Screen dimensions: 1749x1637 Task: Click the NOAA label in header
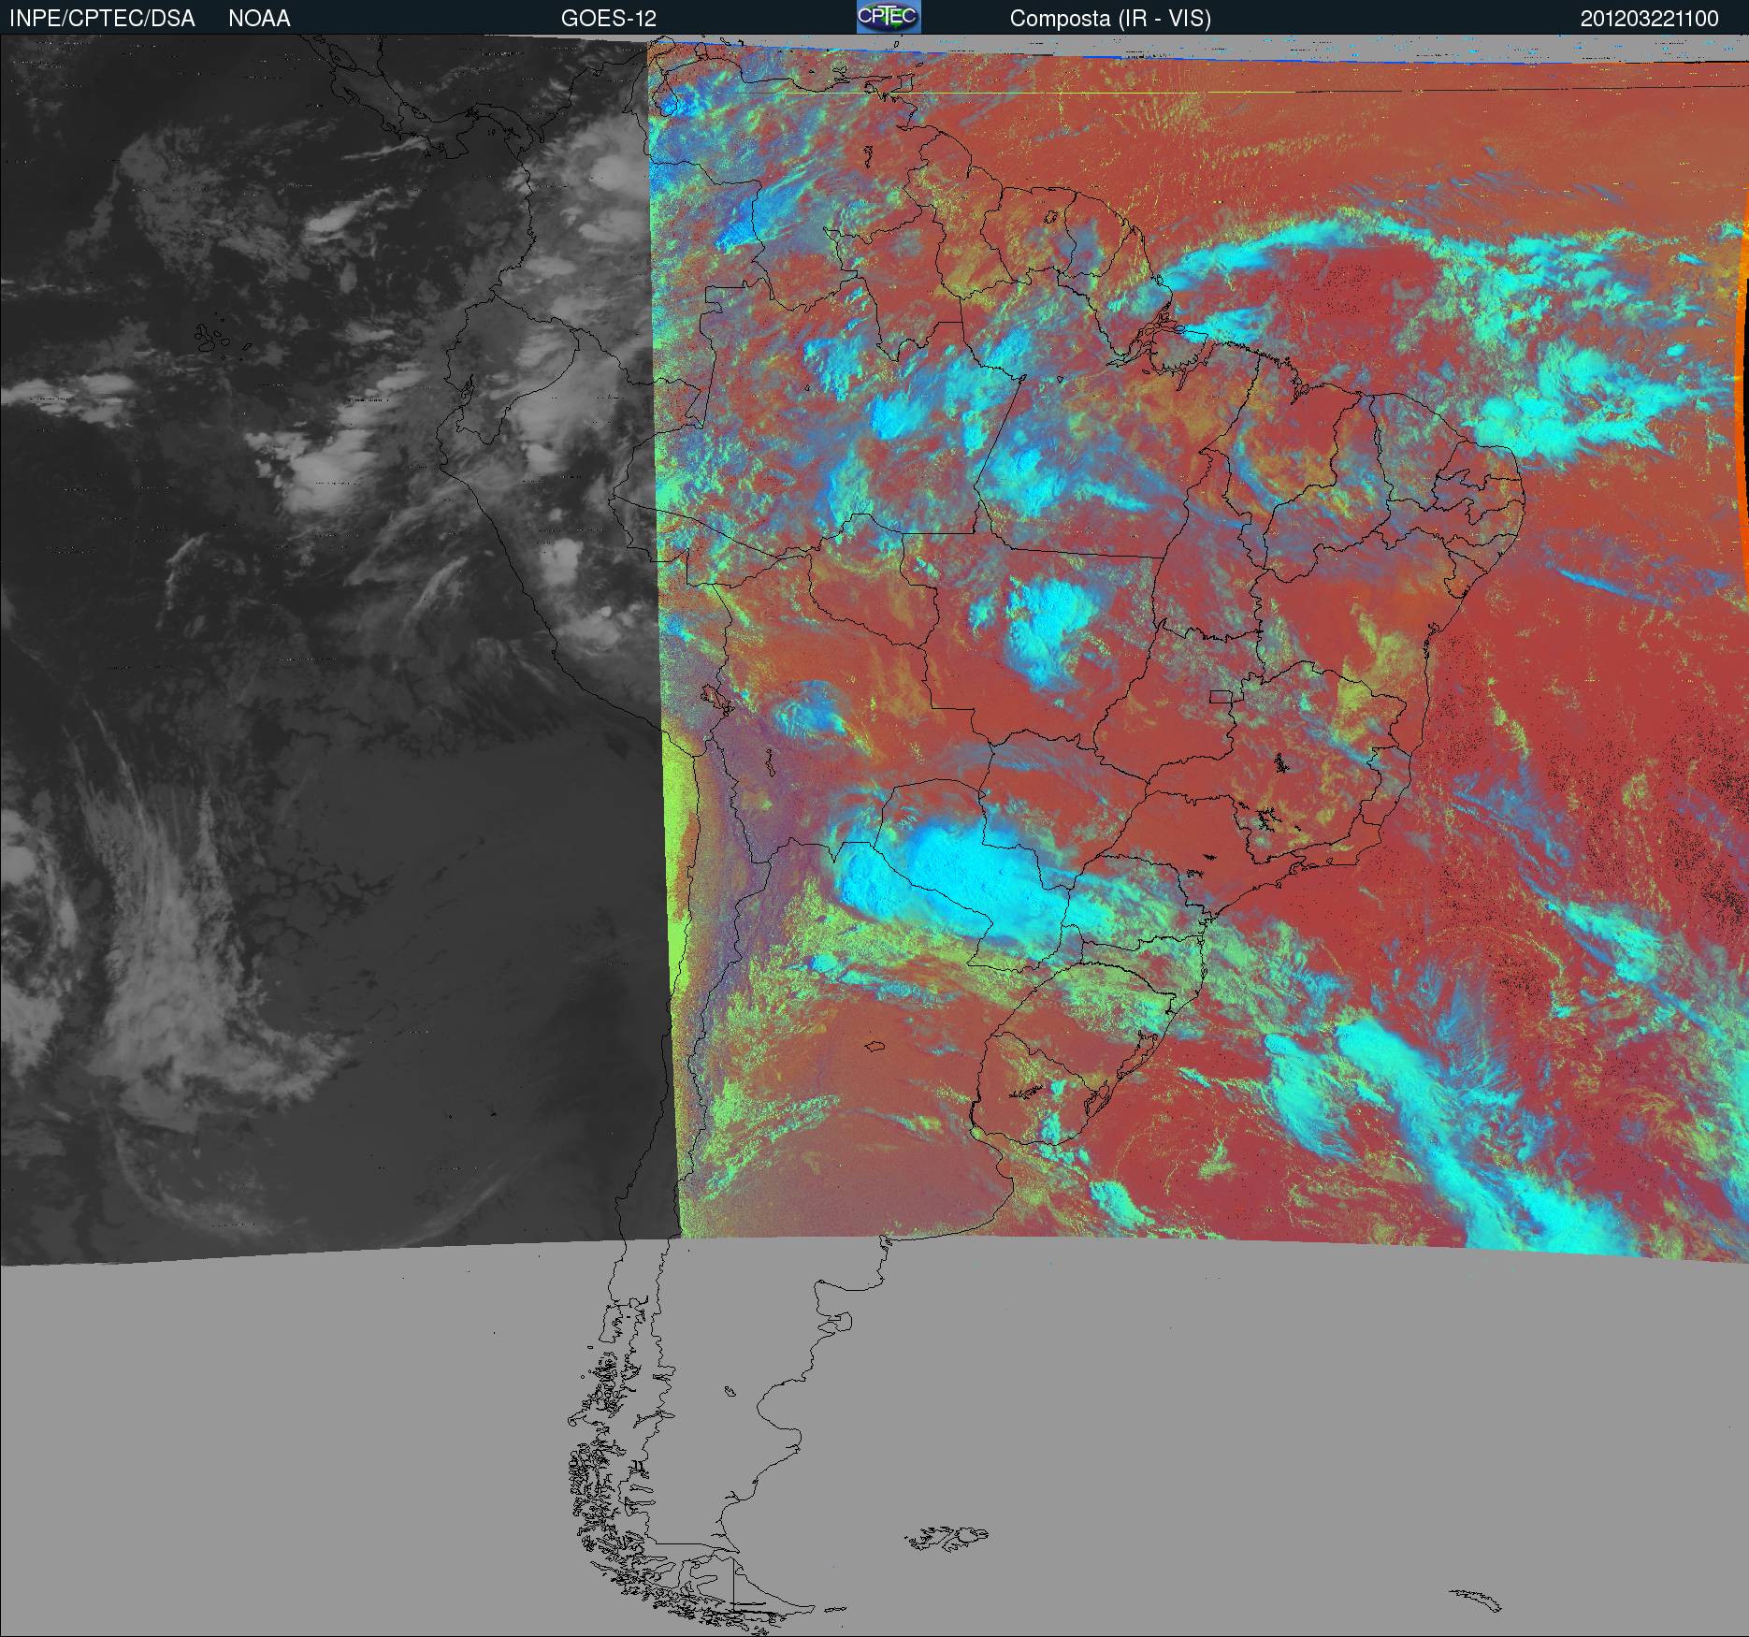coord(259,19)
